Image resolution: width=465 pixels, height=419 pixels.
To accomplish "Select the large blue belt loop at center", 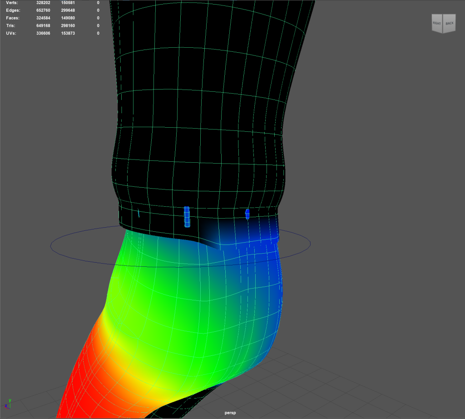I will tap(187, 216).
